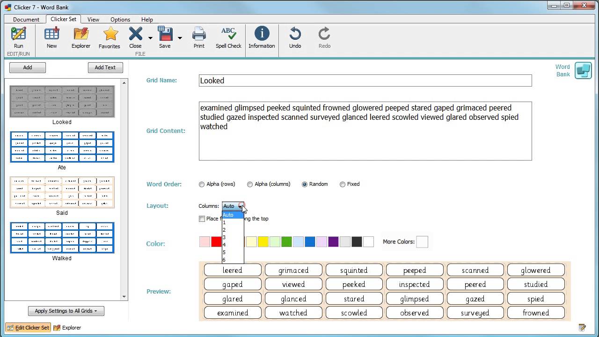This screenshot has height=337, width=599.
Task: Click the Word Bank icon at top right
Action: coord(583,71)
